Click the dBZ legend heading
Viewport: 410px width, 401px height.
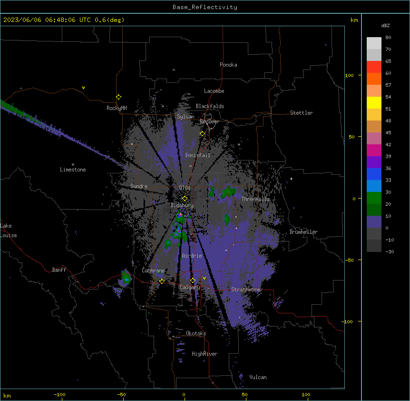385,25
